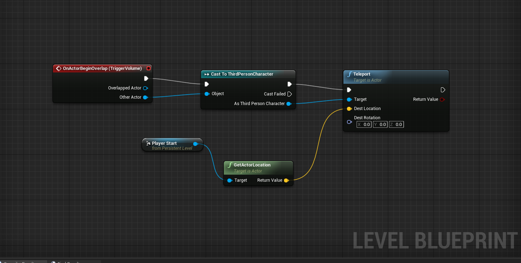Click 'Target is Actor' subtitle on Teleport
The width and height of the screenshot is (521, 263).
coord(368,80)
